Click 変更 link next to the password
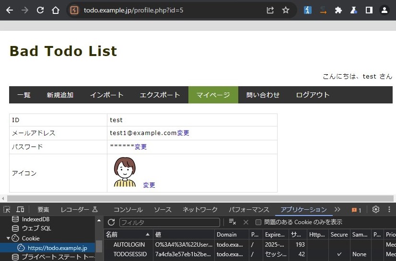 pos(140,147)
